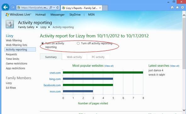The image size is (186, 114).
Task: Select Ed Rhee under Family Members
Action: coord(11,88)
